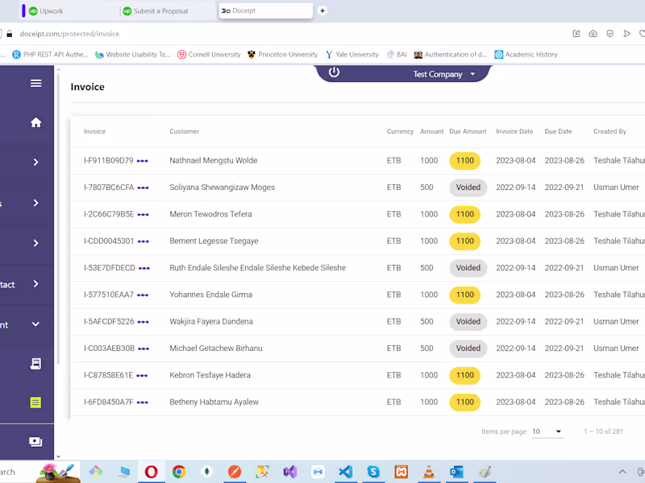Open the items per page dropdown

click(x=547, y=432)
